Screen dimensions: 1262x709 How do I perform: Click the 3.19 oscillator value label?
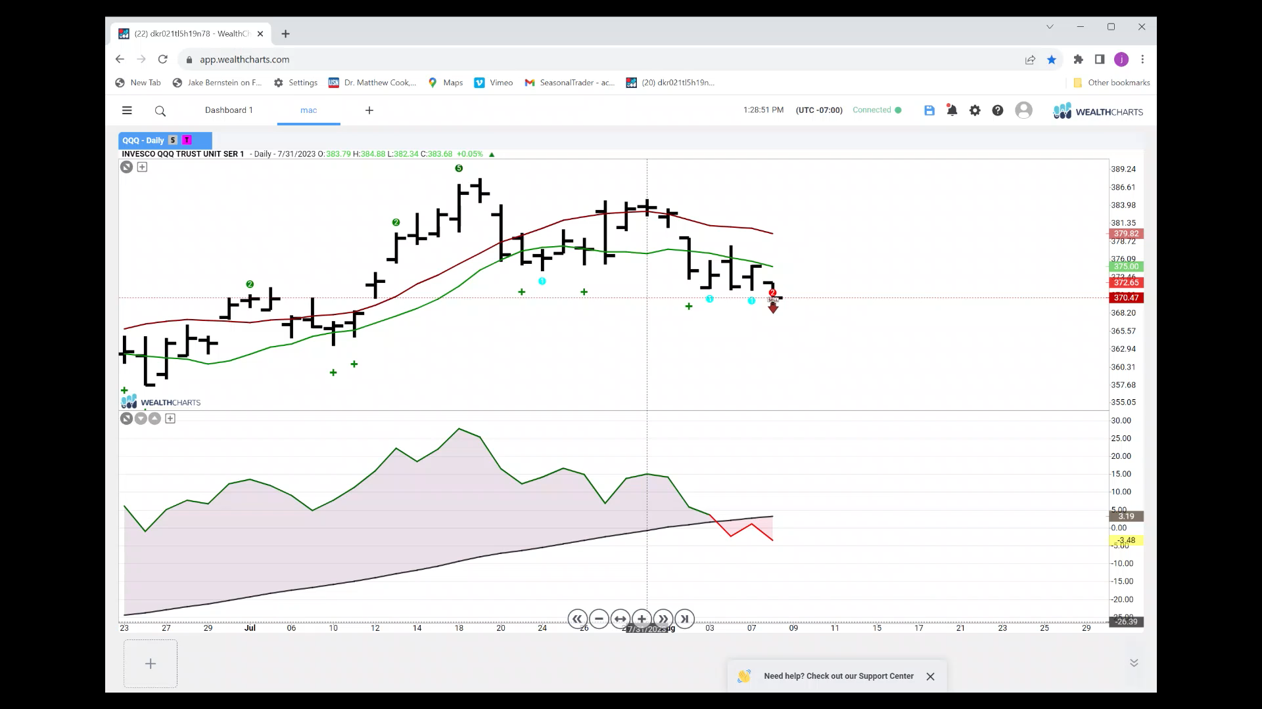click(x=1126, y=516)
